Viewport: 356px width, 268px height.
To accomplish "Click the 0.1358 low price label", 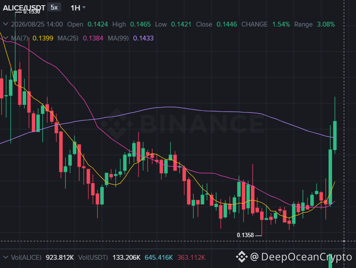I will pyautogui.click(x=245, y=235).
